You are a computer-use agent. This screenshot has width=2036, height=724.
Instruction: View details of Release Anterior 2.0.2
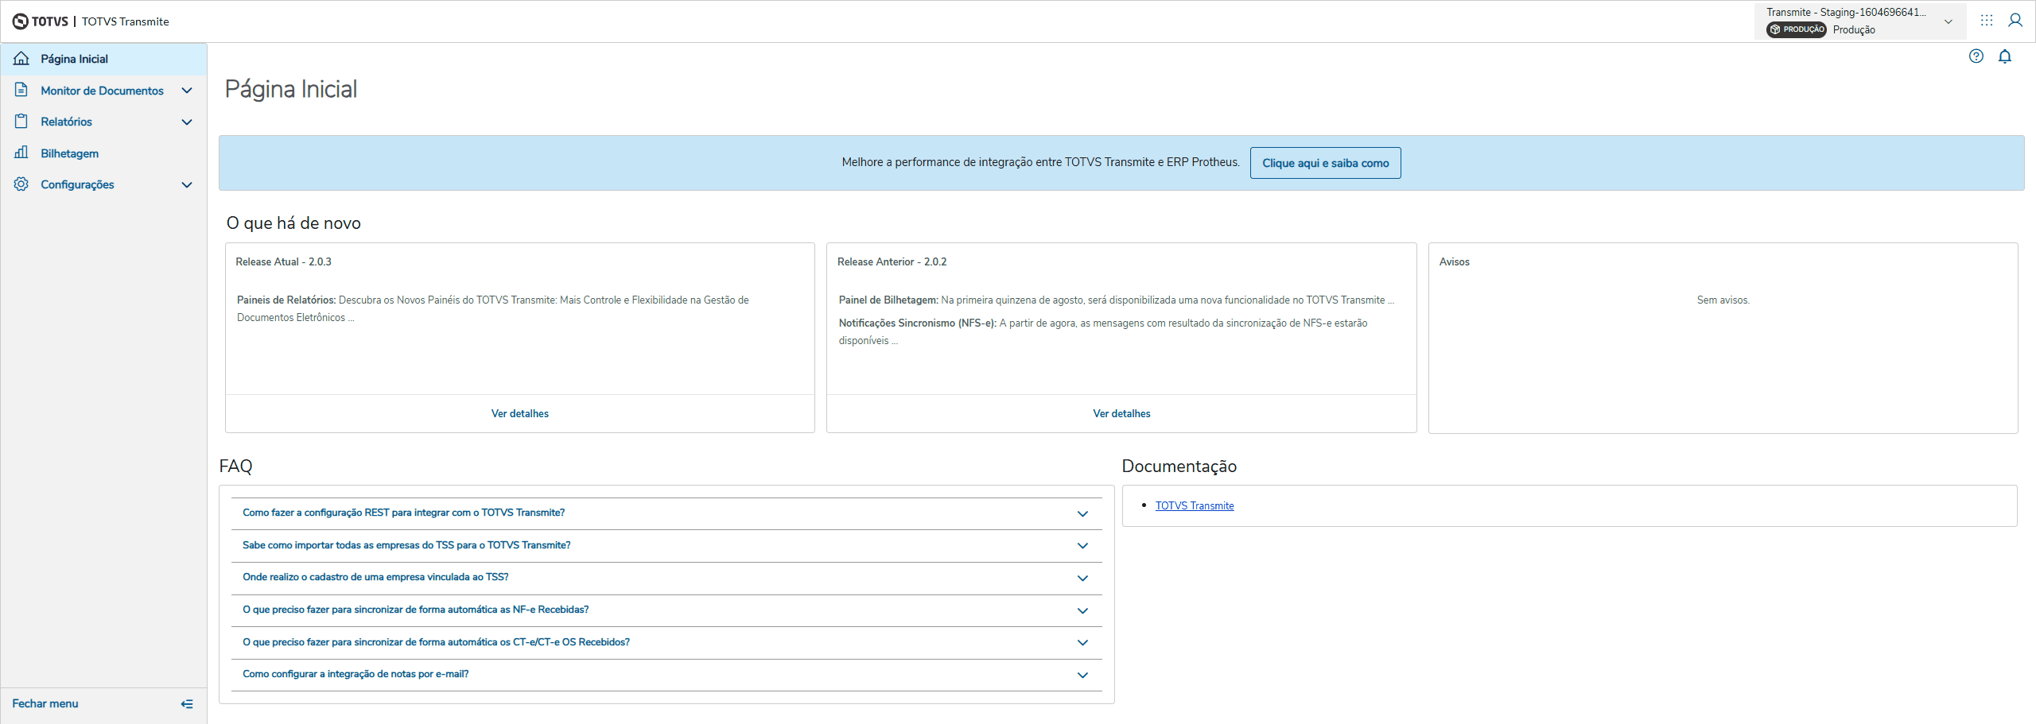point(1121,414)
